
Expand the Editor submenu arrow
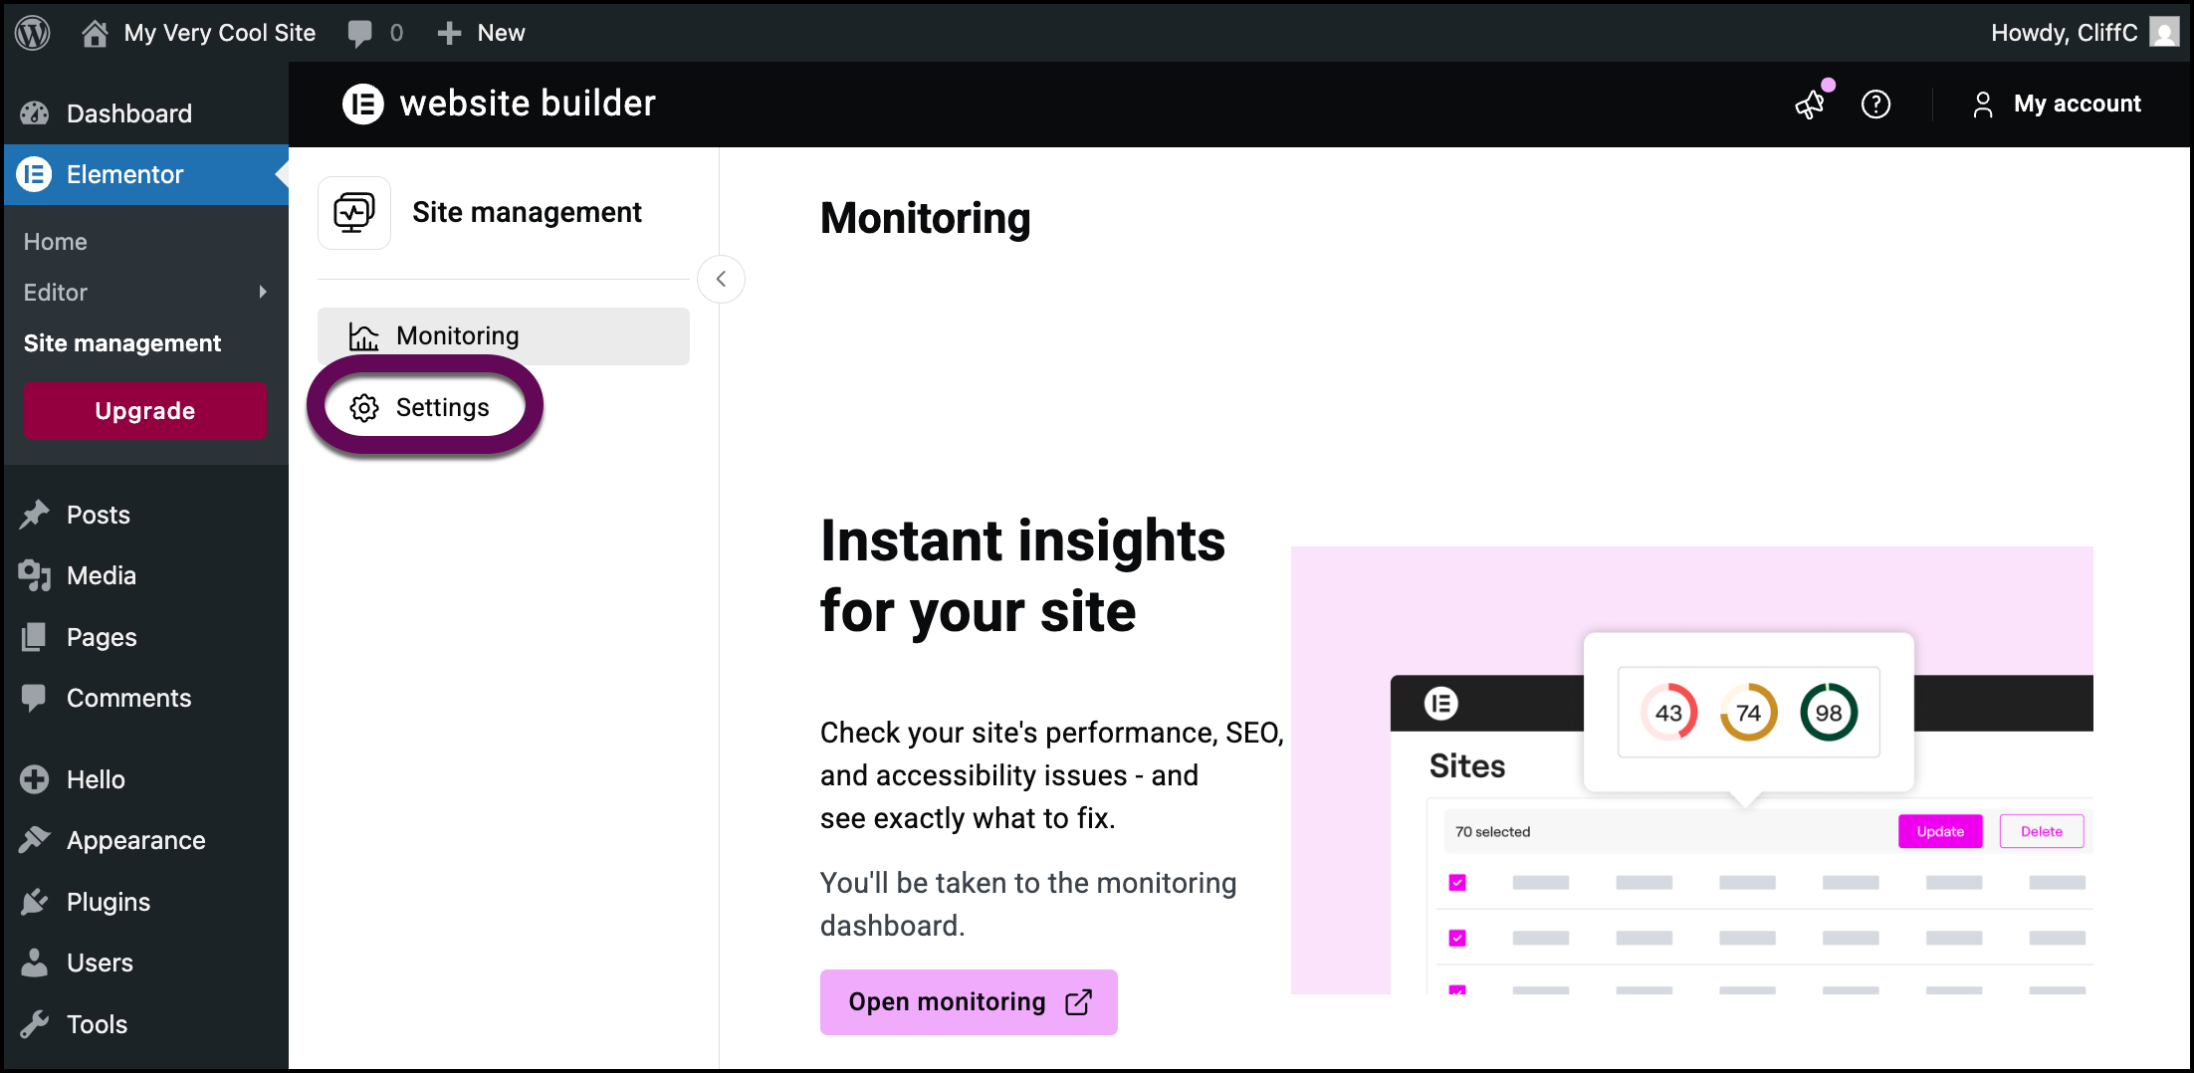click(263, 292)
